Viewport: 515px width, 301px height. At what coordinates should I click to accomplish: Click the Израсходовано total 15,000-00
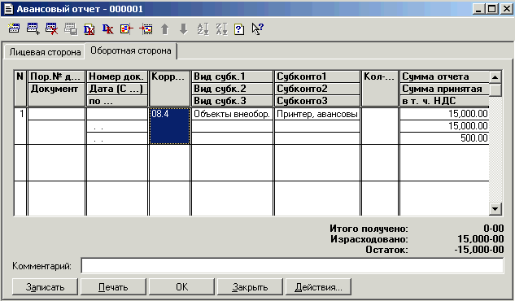coord(481,239)
